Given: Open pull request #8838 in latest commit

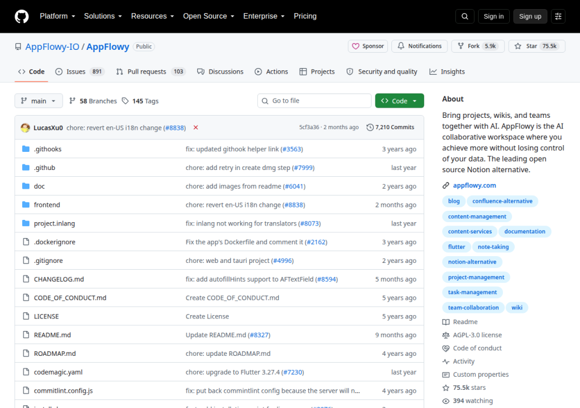Looking at the screenshot, I should coord(174,127).
